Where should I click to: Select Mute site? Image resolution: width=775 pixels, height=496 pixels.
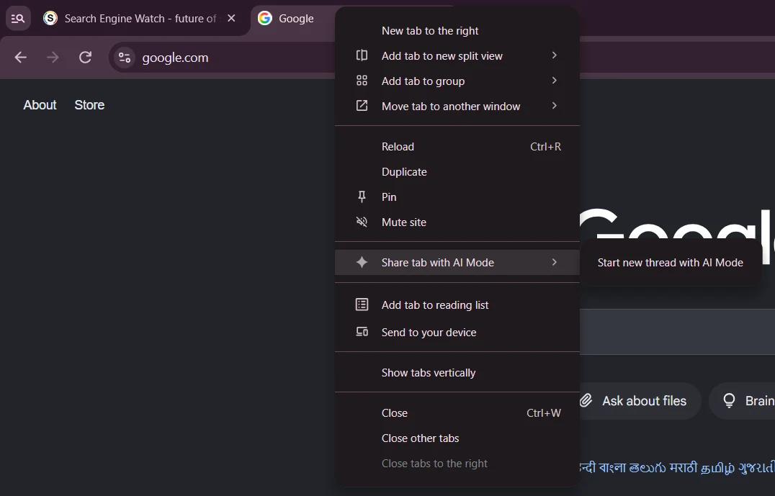click(457, 222)
